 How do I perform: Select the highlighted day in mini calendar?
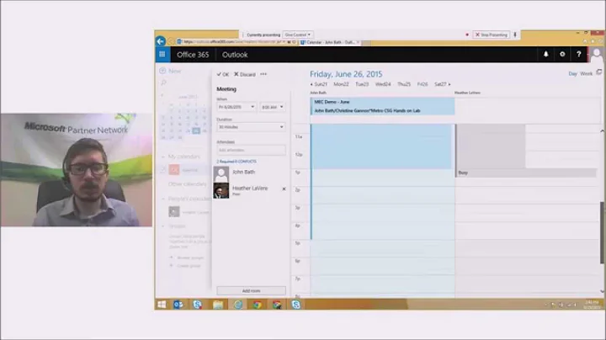point(196,131)
